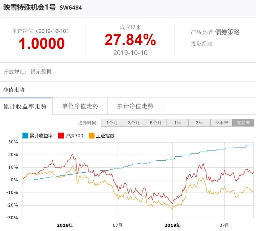Click the -30% y-axis label
This screenshot has width=256, height=231.
[12, 218]
